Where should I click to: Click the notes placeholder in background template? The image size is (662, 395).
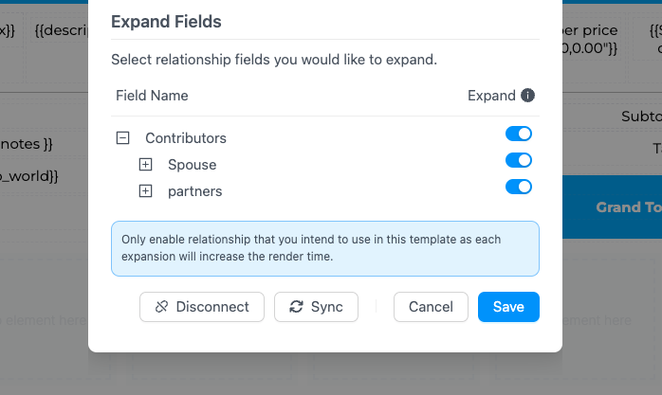(28, 144)
